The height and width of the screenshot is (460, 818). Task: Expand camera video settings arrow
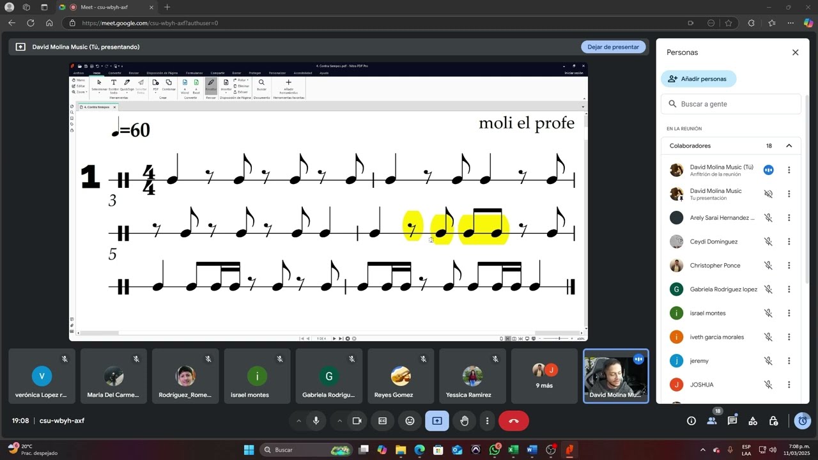tap(339, 421)
